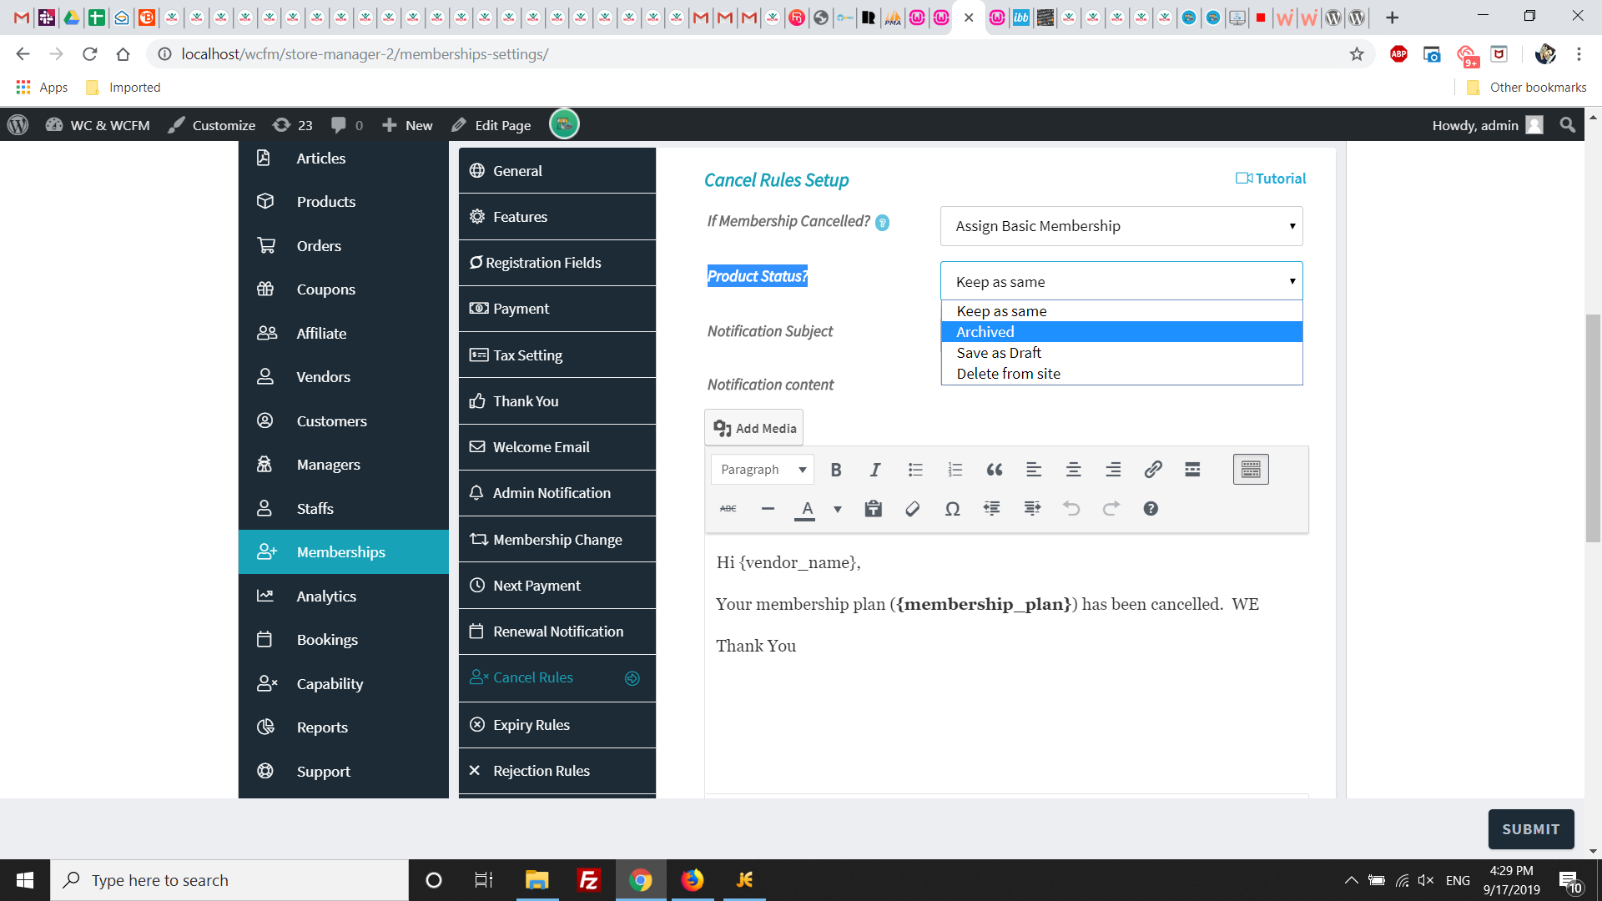The image size is (1602, 901).
Task: Open Chrome from the taskbar
Action: pyautogui.click(x=640, y=880)
